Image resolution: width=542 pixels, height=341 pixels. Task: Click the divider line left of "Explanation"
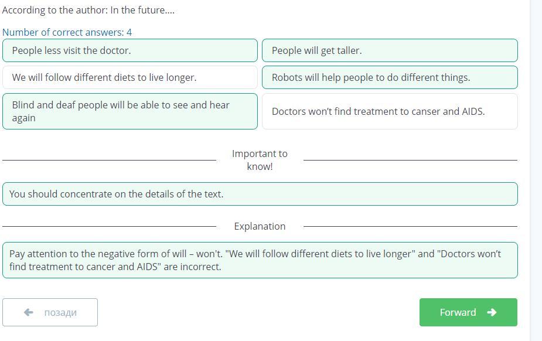click(x=109, y=226)
